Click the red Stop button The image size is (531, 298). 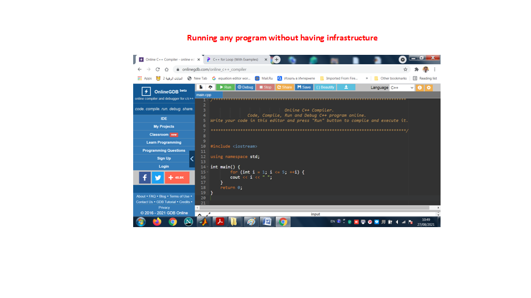[265, 88]
